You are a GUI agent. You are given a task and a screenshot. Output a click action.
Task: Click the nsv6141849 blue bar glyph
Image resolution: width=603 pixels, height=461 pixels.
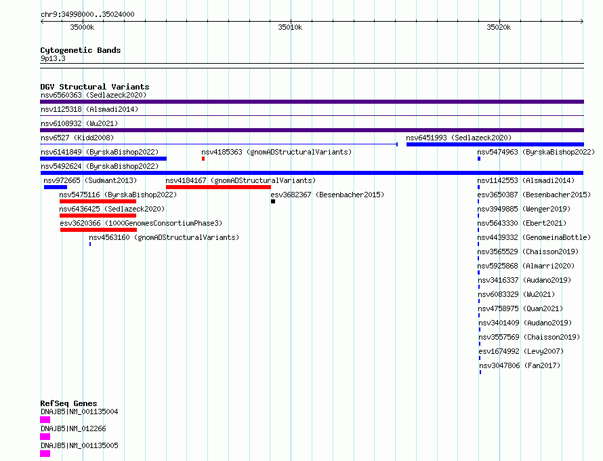click(103, 159)
